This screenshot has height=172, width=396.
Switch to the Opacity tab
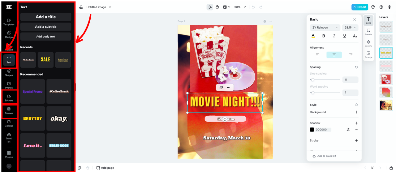pyautogui.click(x=368, y=43)
